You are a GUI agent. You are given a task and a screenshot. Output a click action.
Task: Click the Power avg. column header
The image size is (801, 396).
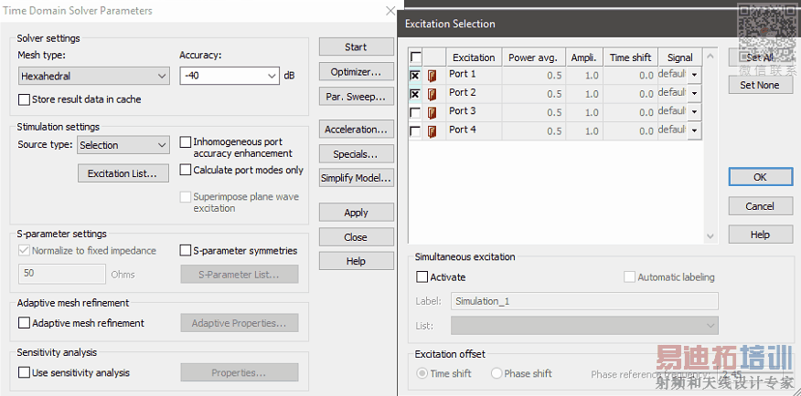coord(533,57)
